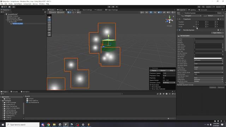Click the orientation gizmo in Scene view
Image resolution: width=226 pixels, height=127 pixels.
(x=169, y=20)
